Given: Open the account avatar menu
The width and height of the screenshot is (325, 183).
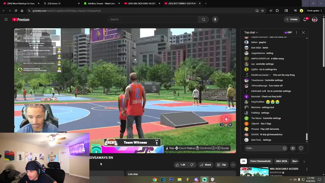Looking at the screenshot, I should click(x=315, y=20).
